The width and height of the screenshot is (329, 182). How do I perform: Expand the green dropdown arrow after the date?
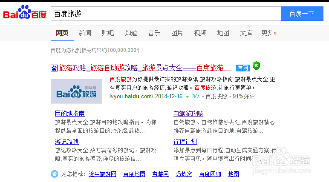[x=187, y=97]
